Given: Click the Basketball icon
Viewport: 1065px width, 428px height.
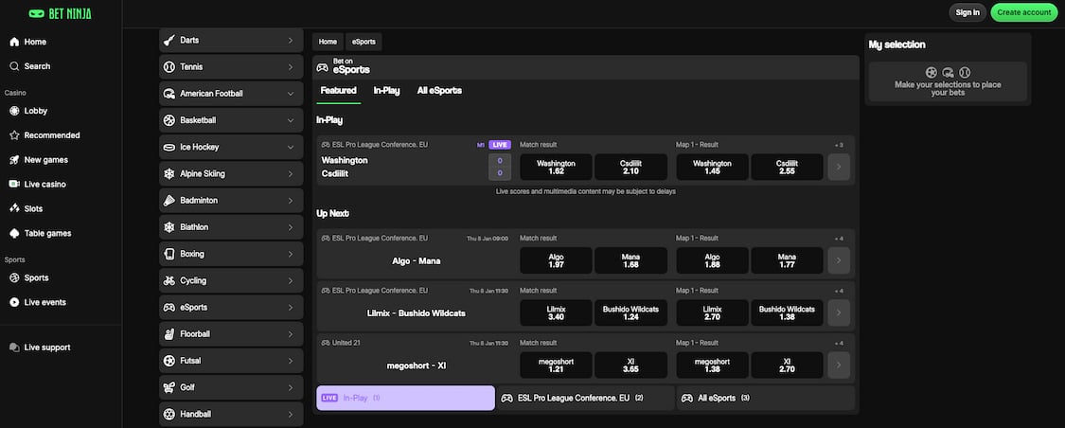Looking at the screenshot, I should click(169, 120).
